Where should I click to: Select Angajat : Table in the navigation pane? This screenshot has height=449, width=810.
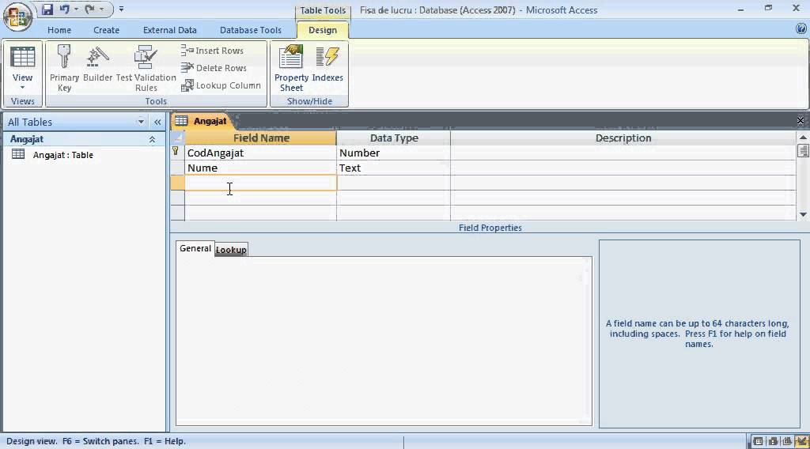point(63,155)
